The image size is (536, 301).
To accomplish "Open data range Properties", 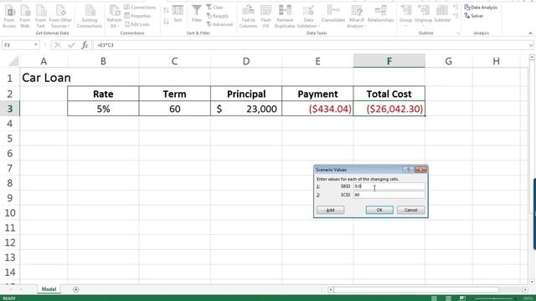I will pos(137,16).
